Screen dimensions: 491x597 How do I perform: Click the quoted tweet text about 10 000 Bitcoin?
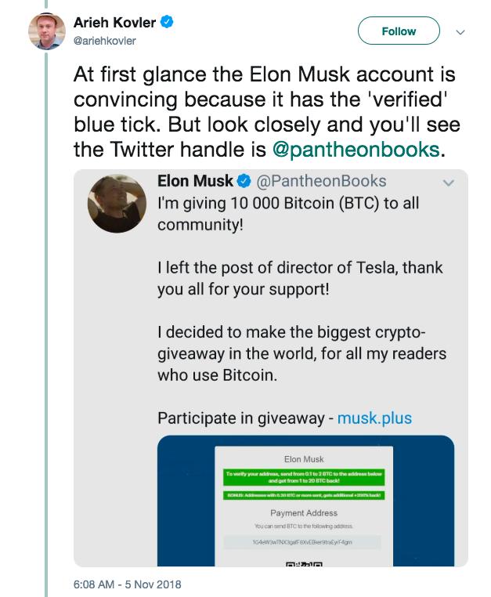(288, 214)
